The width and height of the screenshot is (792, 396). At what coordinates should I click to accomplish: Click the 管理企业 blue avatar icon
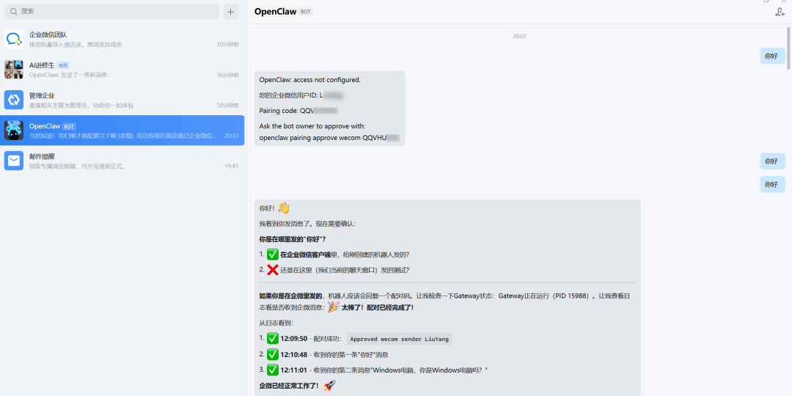point(14,100)
